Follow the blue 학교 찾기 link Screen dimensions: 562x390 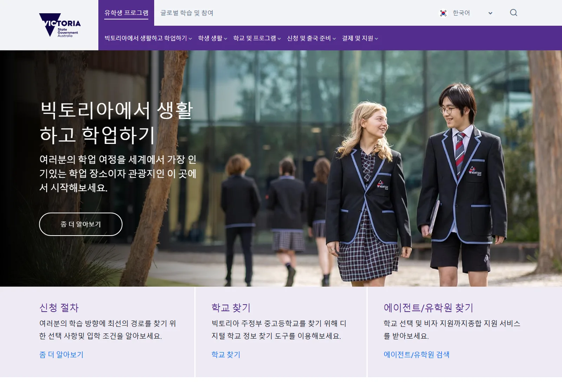[x=226, y=355]
